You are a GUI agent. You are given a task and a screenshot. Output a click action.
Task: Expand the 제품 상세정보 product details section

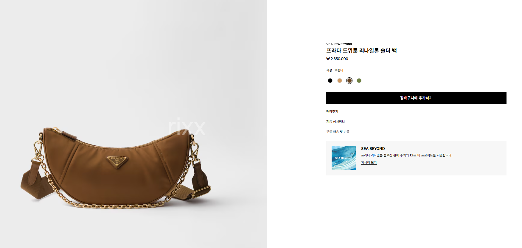[335, 122]
